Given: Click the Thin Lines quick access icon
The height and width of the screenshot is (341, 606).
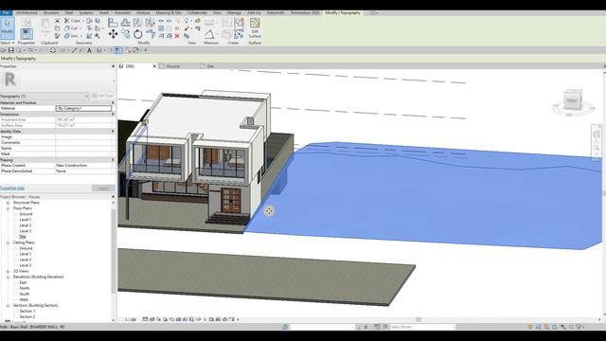Looking at the screenshot, I should pyautogui.click(x=118, y=50).
